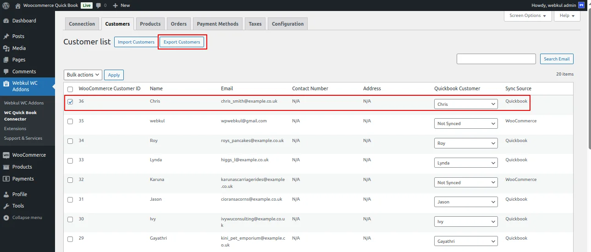
Task: Open the Support & Services link
Action: [23, 138]
